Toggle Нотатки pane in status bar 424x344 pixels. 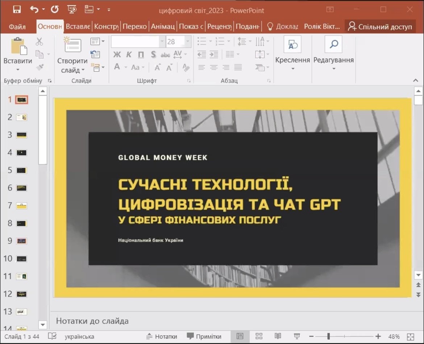pyautogui.click(x=162, y=336)
